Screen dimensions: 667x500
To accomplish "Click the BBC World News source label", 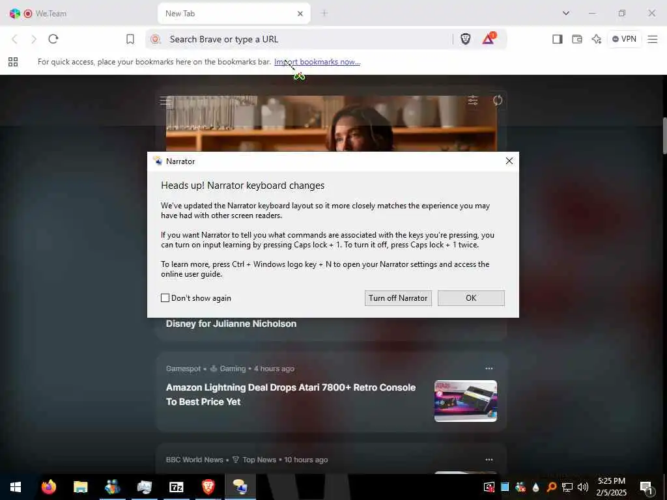I will [x=194, y=460].
